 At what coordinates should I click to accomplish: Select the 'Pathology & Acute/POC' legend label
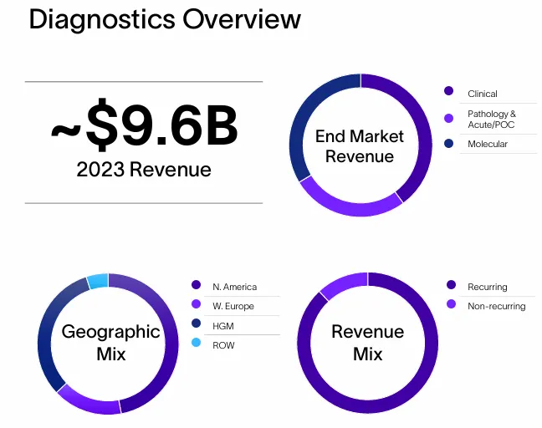point(492,120)
